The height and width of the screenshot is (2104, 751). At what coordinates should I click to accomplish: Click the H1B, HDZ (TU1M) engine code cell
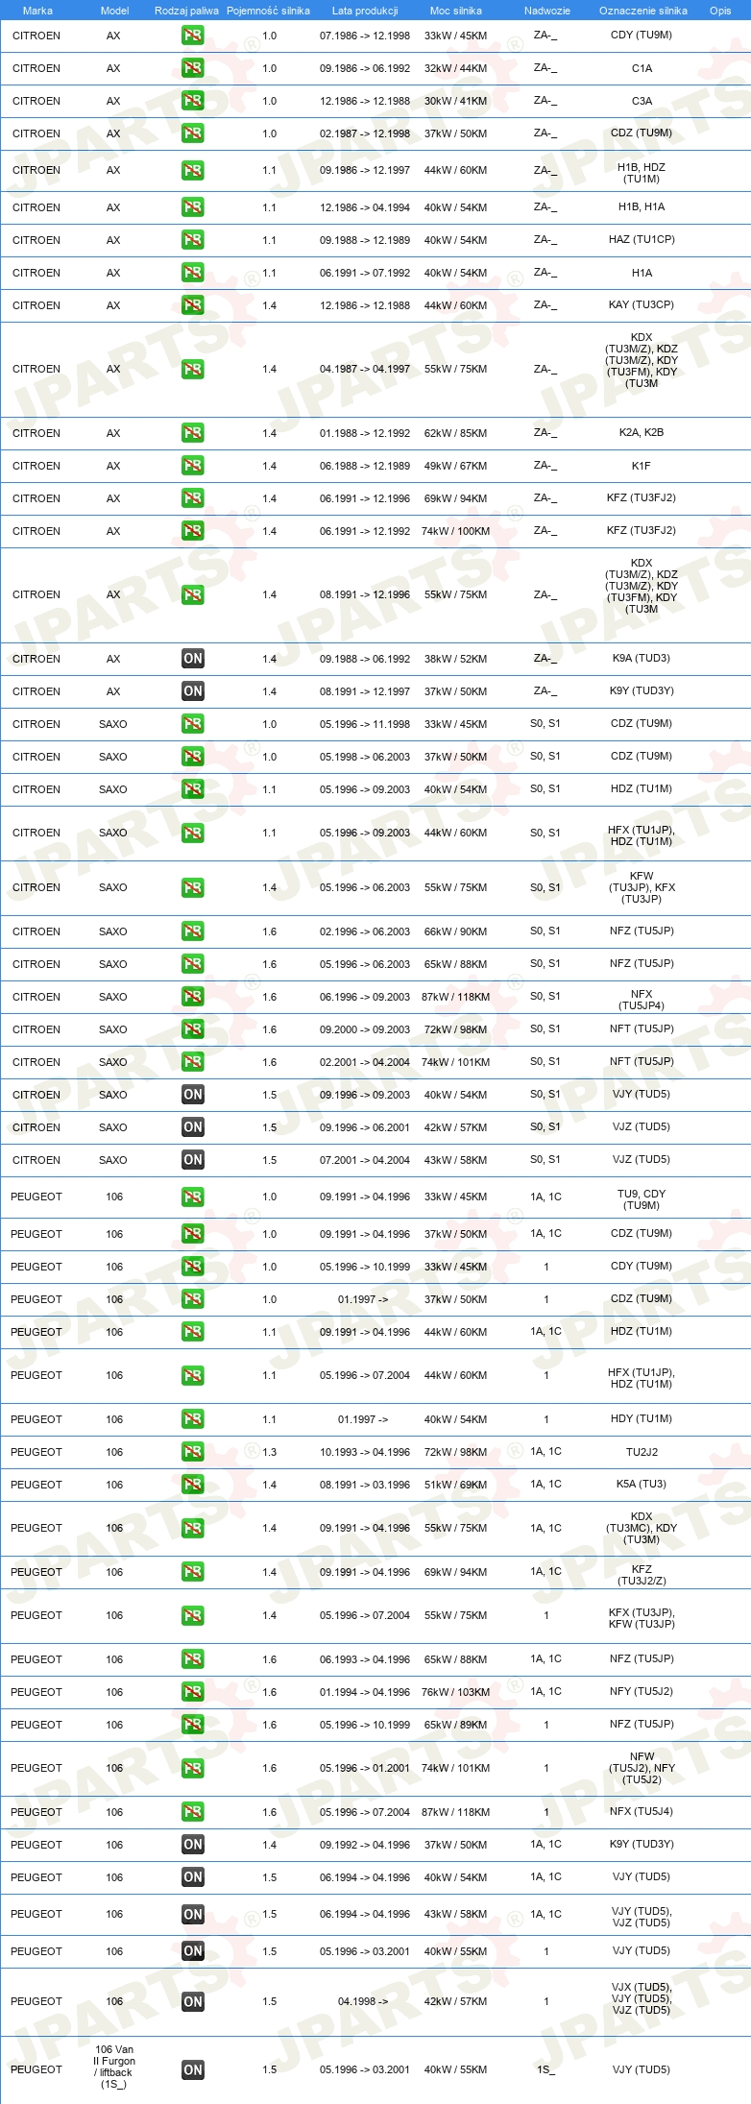coord(642,173)
